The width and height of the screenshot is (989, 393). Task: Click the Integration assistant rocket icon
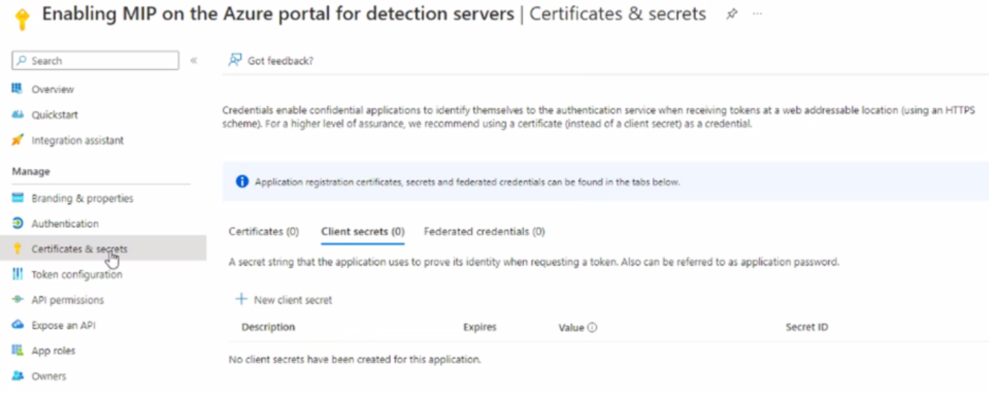tap(18, 140)
